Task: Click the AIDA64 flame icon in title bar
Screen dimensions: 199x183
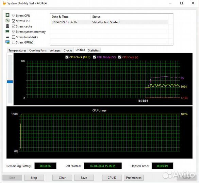Action: pos(4,3)
